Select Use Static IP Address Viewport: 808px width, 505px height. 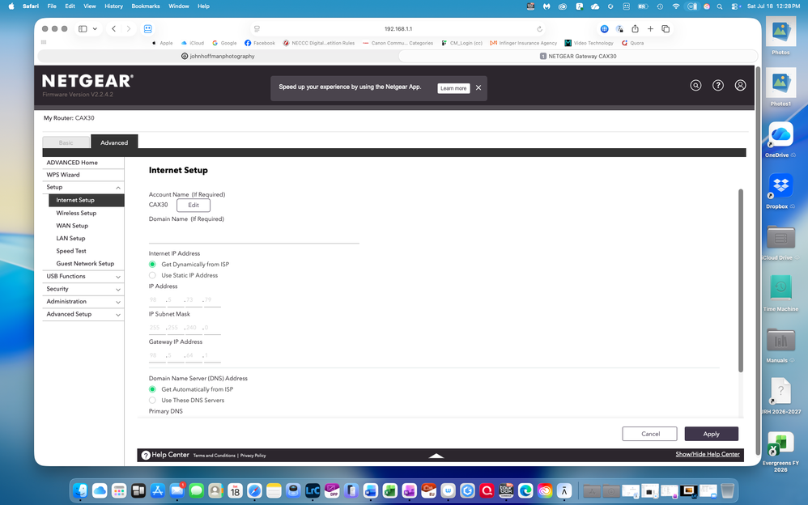tap(152, 275)
